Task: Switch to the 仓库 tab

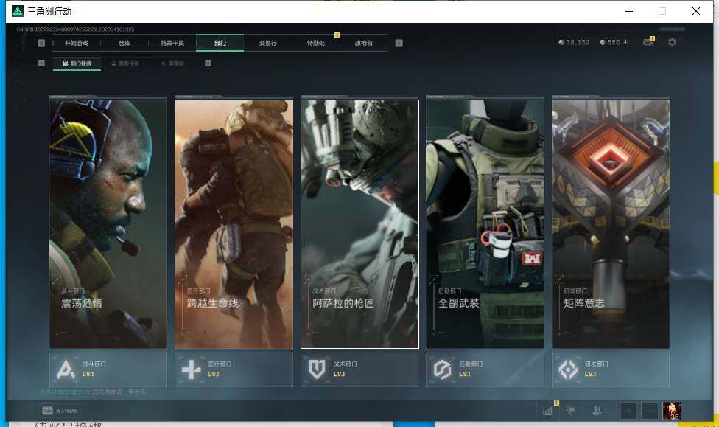Action: tap(125, 43)
